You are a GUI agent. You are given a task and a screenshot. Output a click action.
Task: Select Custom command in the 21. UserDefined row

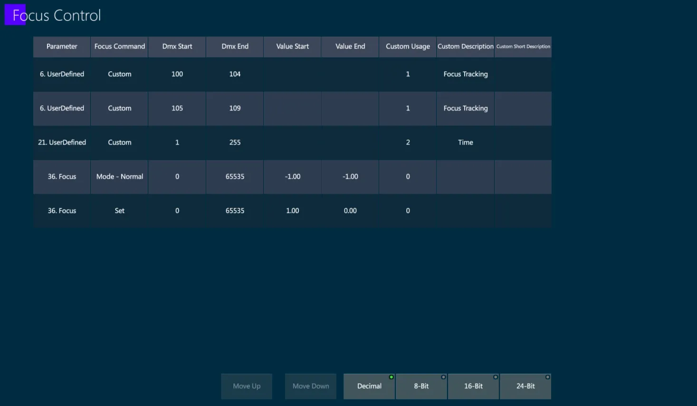(120, 142)
